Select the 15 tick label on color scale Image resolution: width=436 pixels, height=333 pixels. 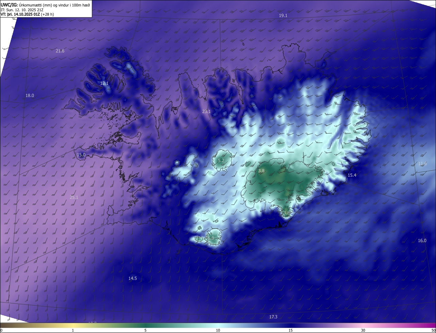pyautogui.click(x=291, y=330)
